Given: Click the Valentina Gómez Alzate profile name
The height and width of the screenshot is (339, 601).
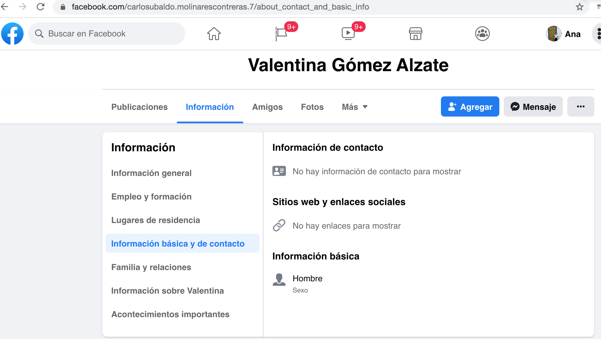Looking at the screenshot, I should click(x=348, y=65).
